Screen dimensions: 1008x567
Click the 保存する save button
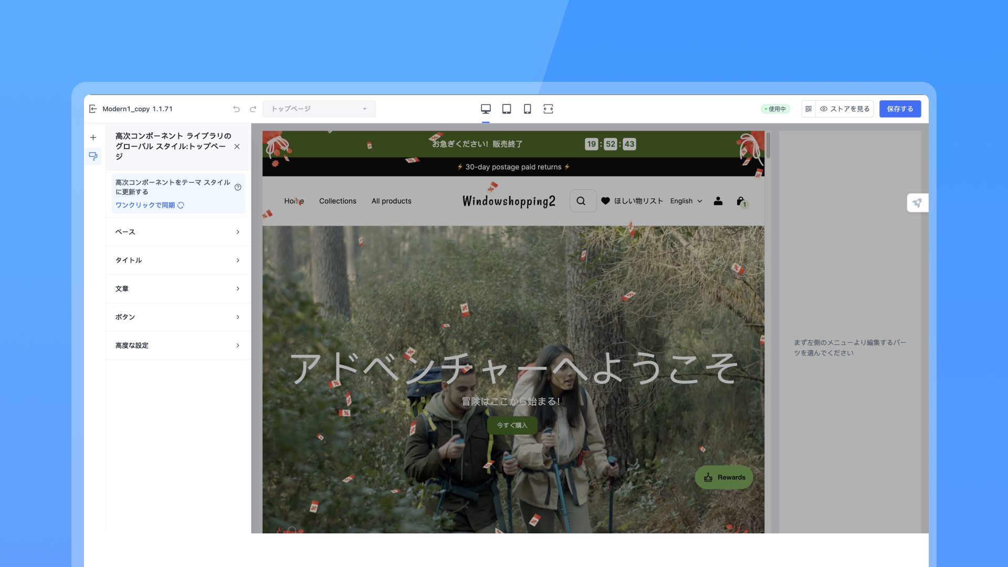coord(900,109)
